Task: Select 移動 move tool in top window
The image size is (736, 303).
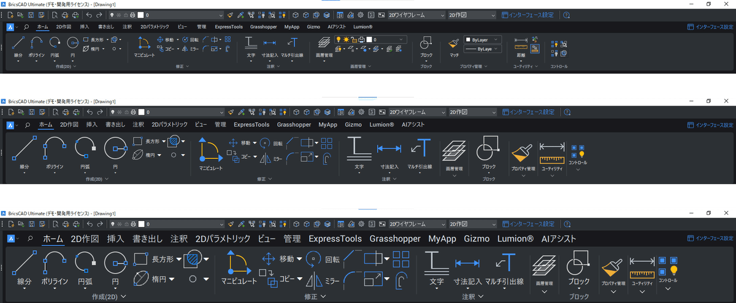Action: 167,39
